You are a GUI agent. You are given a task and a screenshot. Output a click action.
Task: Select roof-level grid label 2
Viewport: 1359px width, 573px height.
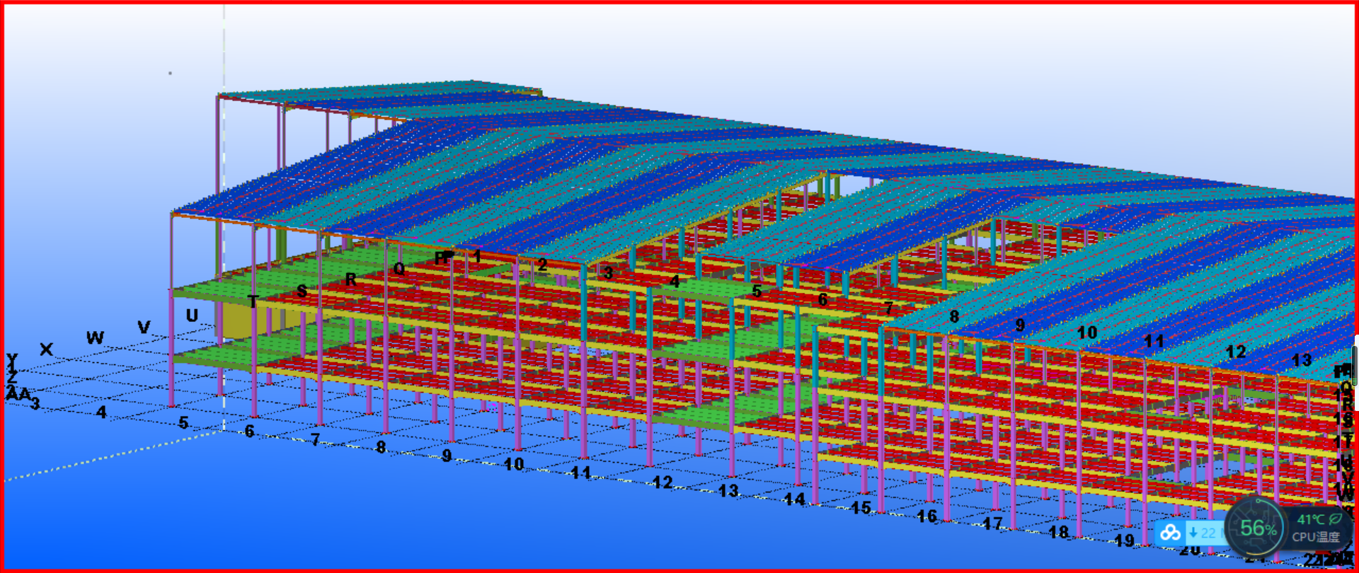542,265
